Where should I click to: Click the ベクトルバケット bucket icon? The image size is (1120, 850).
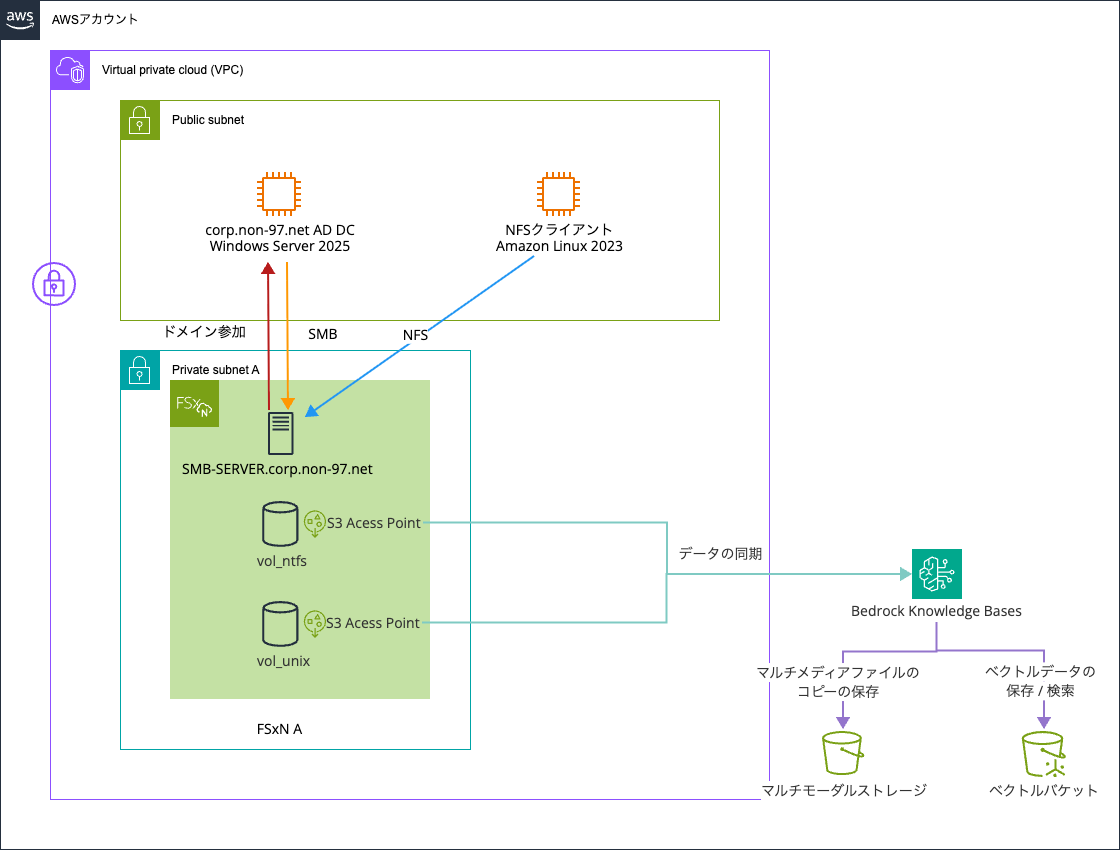tap(1043, 753)
